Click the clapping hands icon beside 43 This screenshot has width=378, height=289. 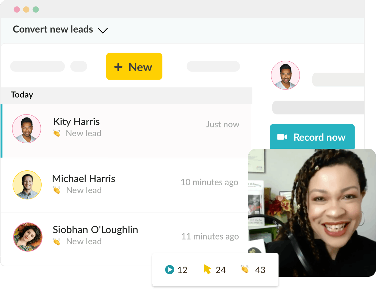(245, 269)
